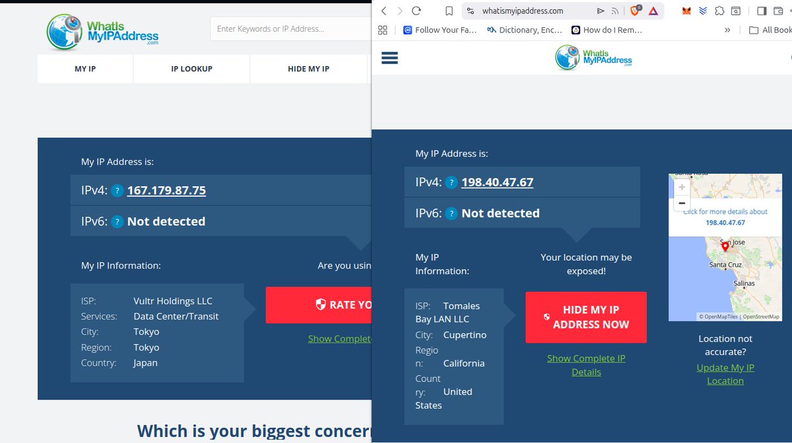Open the extensions puzzle piece menu
This screenshot has width=792, height=443.
pyautogui.click(x=719, y=11)
